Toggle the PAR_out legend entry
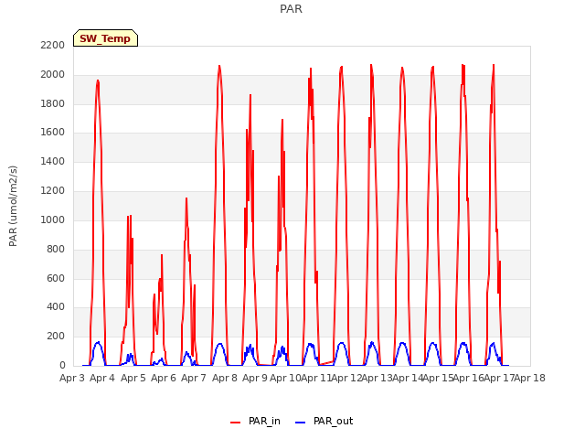Image resolution: width=585 pixels, height=439 pixels. click(324, 422)
